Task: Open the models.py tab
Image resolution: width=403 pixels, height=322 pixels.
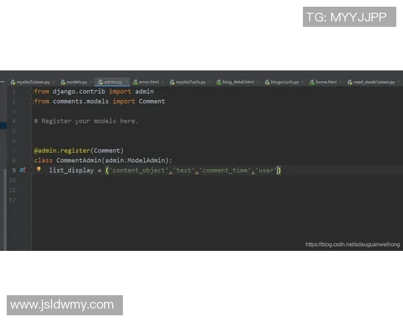Action: (77, 82)
